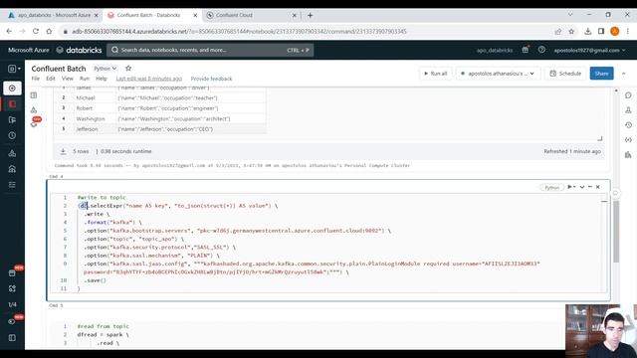Click the blue Share button
This screenshot has height=358, width=637.
[x=601, y=74]
